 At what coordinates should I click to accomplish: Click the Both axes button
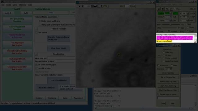click(x=26, y=13)
